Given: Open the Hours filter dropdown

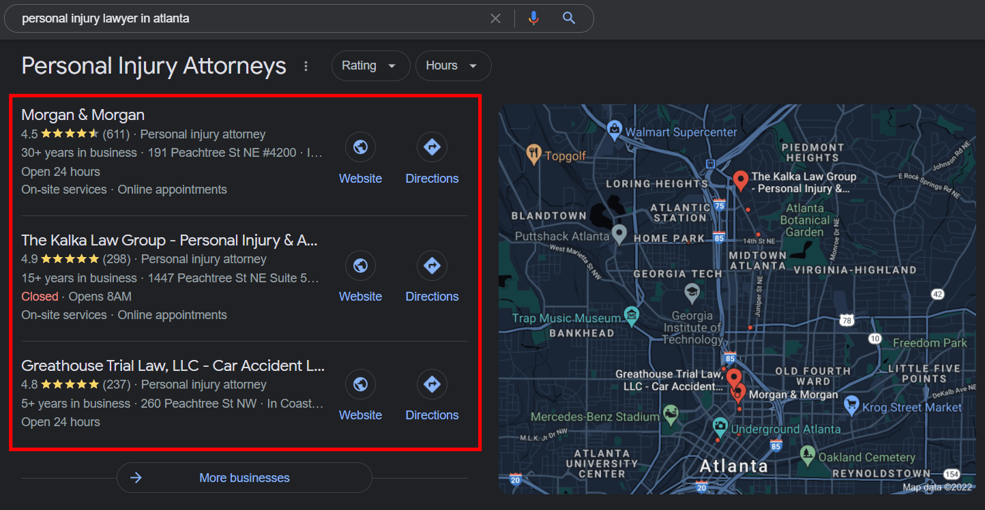Looking at the screenshot, I should pos(453,66).
